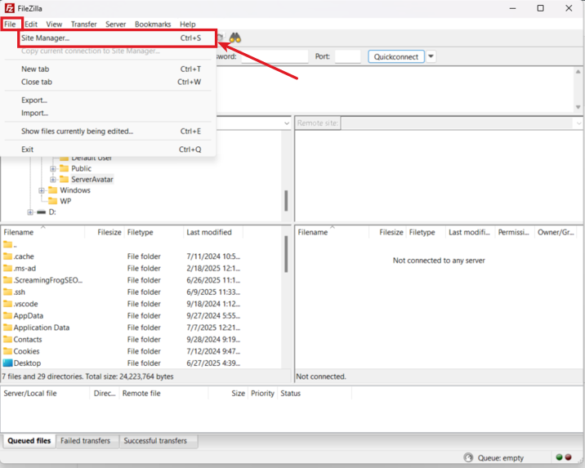Screen dimensions: 585x468
Task: Click the Windows folder icon in the tree
Action: tap(53, 190)
